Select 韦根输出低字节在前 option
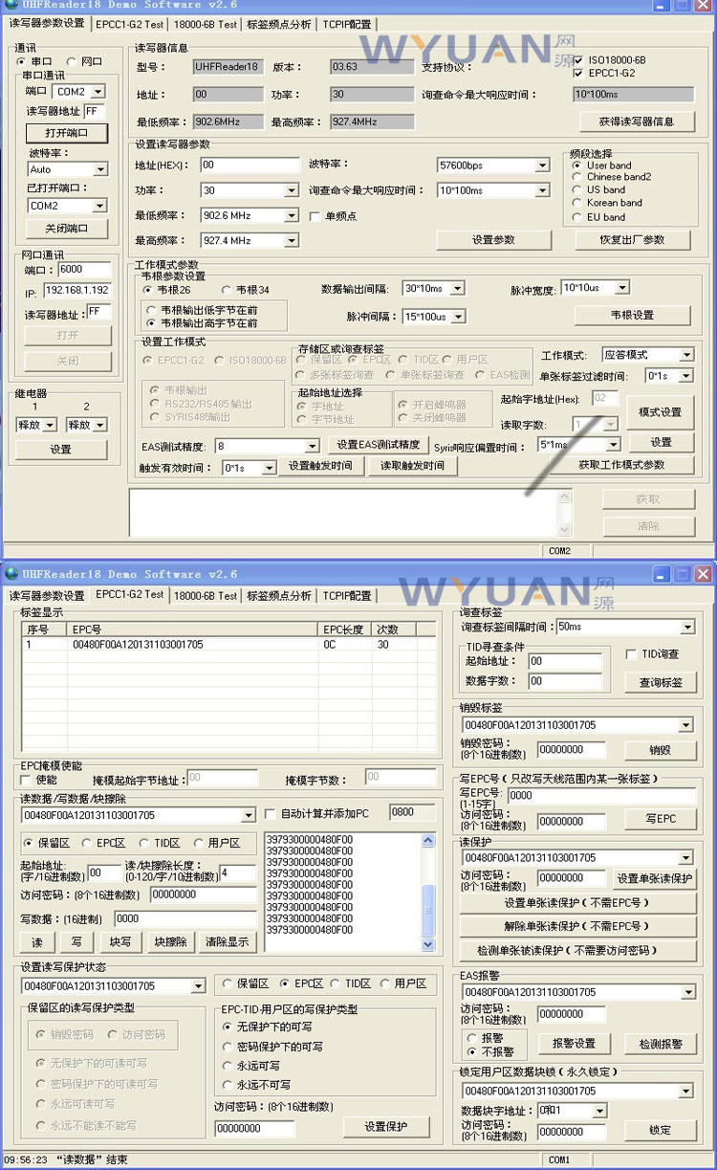 coord(152,310)
